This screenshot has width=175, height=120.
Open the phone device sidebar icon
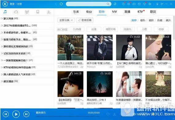[38, 12]
